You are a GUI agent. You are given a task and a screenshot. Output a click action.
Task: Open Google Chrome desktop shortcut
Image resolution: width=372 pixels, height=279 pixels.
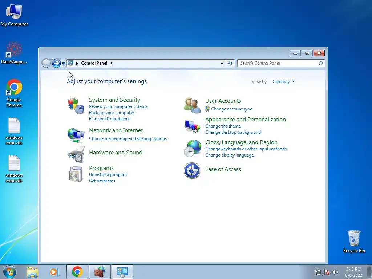click(14, 93)
